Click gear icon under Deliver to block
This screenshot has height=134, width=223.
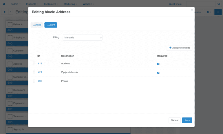(9, 30)
